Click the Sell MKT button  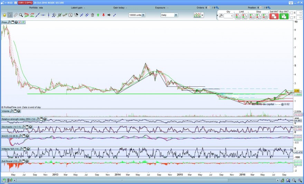274,16
